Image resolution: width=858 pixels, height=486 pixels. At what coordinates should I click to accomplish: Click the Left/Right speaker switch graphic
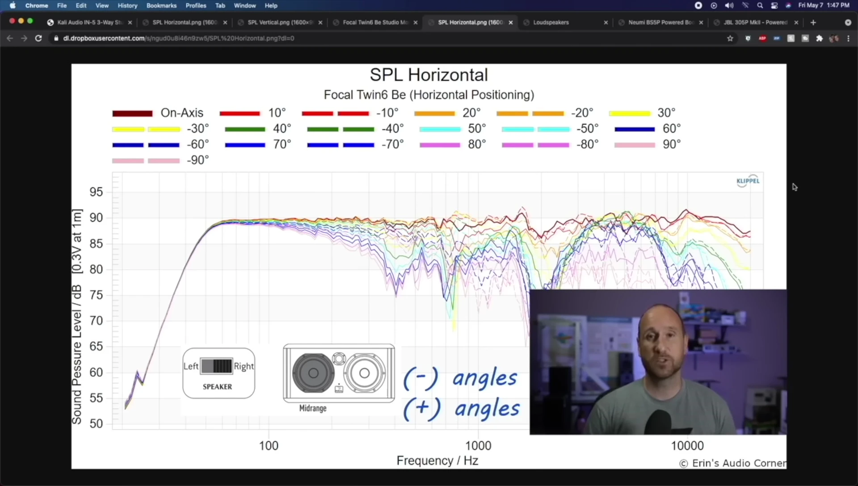[x=219, y=373]
